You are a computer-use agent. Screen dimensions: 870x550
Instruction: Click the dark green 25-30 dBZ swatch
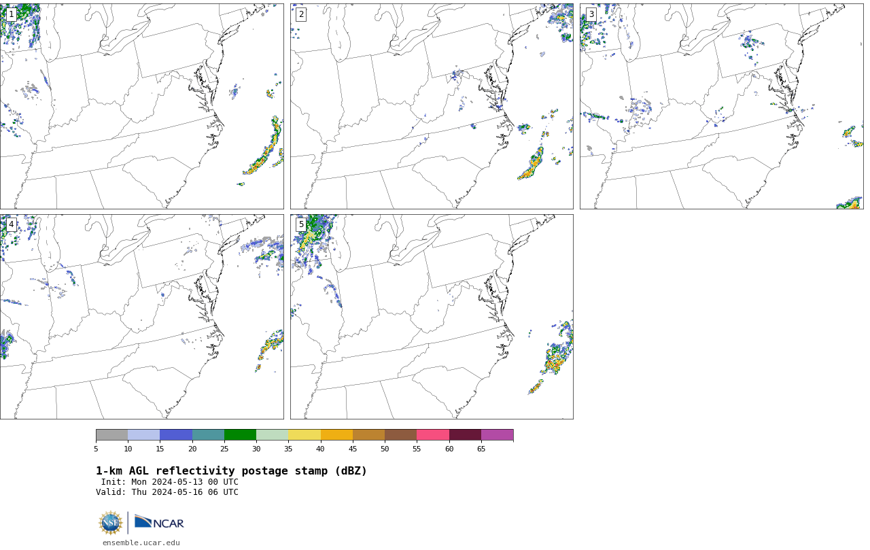240,435
